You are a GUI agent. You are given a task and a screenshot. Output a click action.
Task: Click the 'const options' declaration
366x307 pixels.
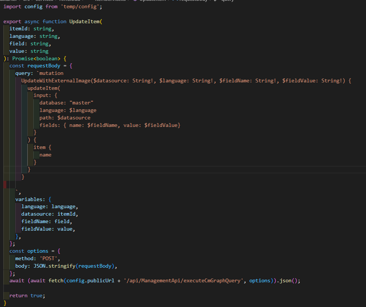pos(29,251)
